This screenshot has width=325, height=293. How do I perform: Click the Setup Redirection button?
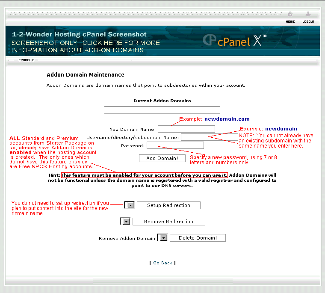[168, 205]
